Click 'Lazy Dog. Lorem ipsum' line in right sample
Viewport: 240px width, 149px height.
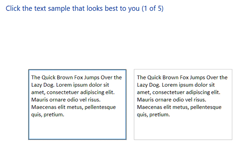tap(176, 85)
